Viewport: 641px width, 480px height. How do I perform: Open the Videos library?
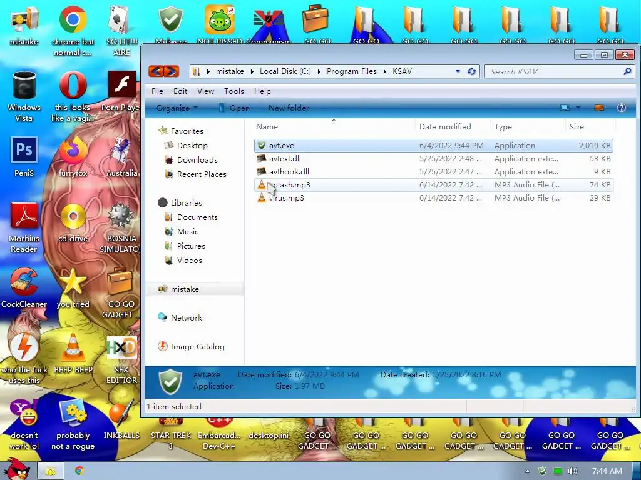click(183, 260)
